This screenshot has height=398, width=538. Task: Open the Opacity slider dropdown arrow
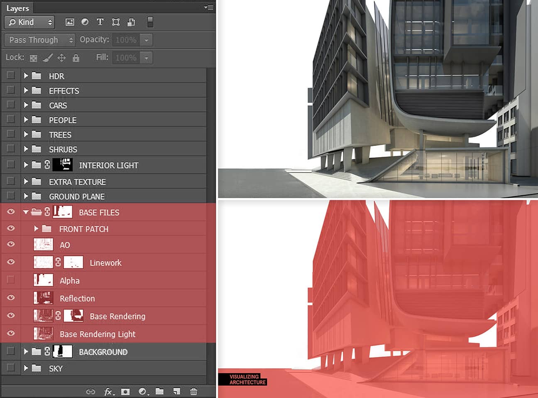[x=146, y=40]
